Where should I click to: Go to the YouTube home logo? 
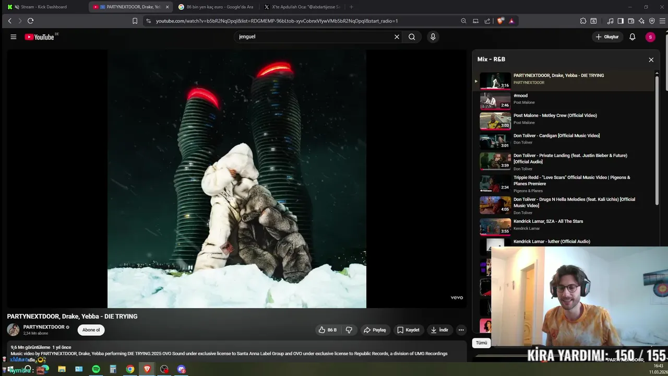click(39, 37)
